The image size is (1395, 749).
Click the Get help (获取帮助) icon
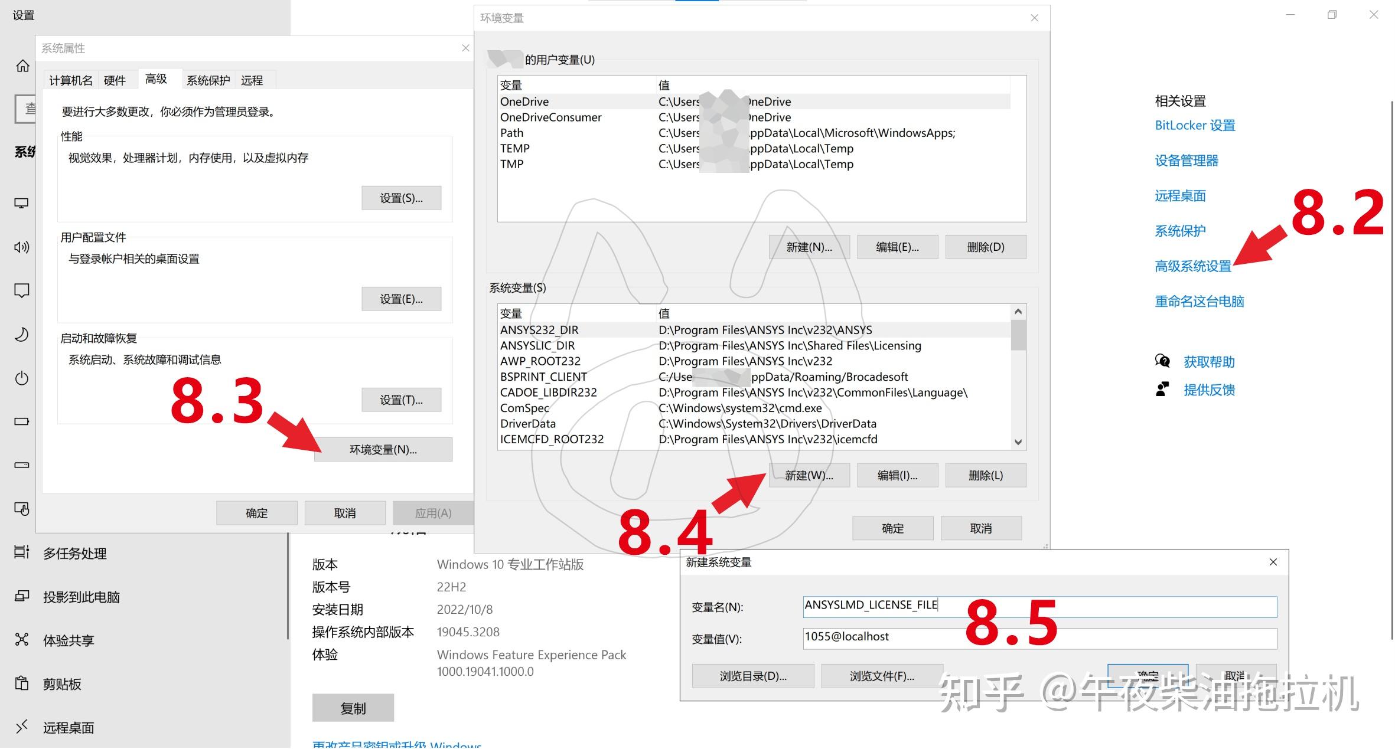[1162, 361]
